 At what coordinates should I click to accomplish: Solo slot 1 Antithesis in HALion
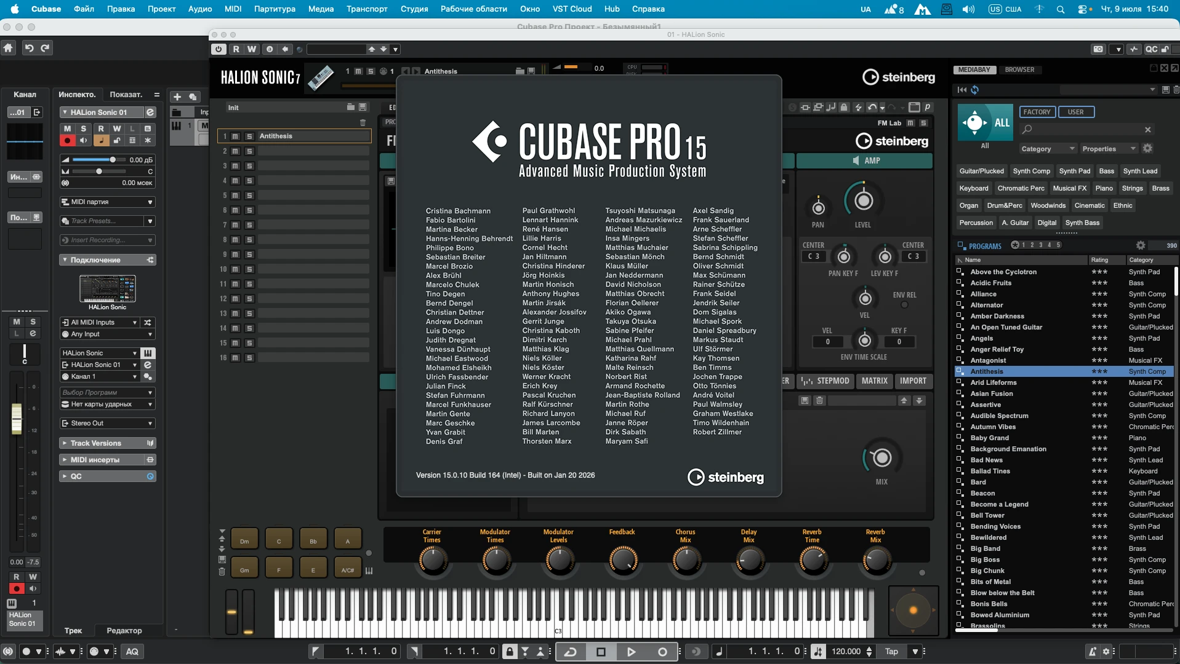[249, 136]
